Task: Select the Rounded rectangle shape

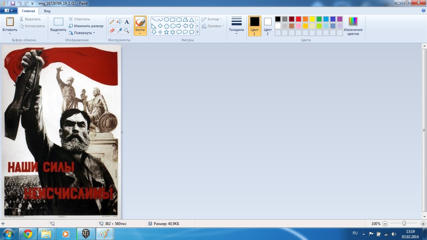Action: (x=179, y=20)
